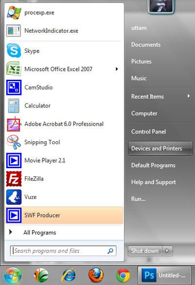Click the Calculator icon
195x285 pixels.
14,106
